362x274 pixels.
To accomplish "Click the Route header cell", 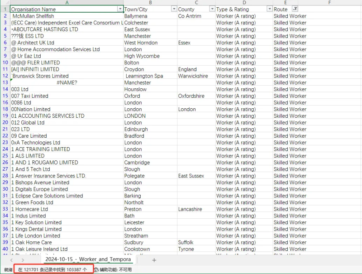I will pyautogui.click(x=286, y=9).
